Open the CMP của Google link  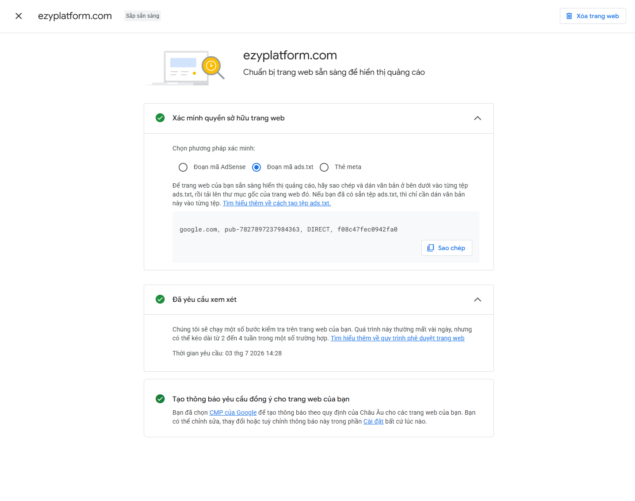(233, 412)
